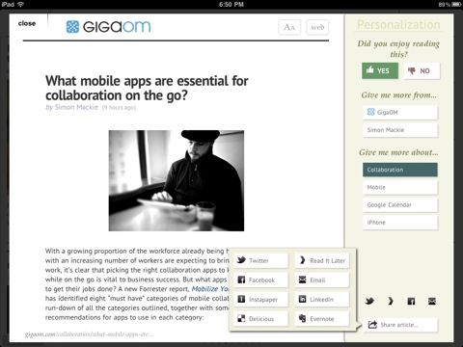Tap the Wi-Fi icon in status bar

20,4
